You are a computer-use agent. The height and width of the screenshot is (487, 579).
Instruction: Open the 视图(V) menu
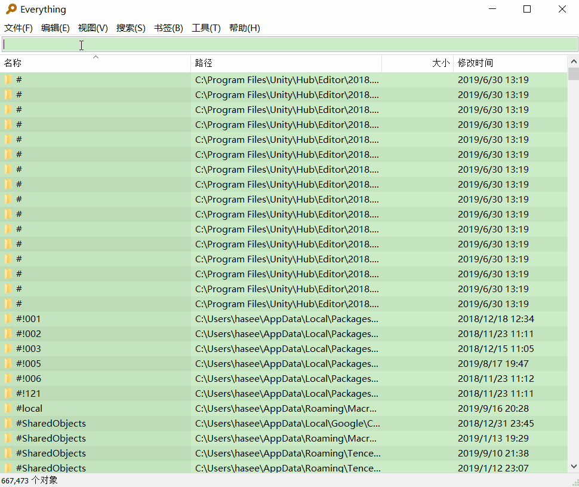pyautogui.click(x=93, y=28)
